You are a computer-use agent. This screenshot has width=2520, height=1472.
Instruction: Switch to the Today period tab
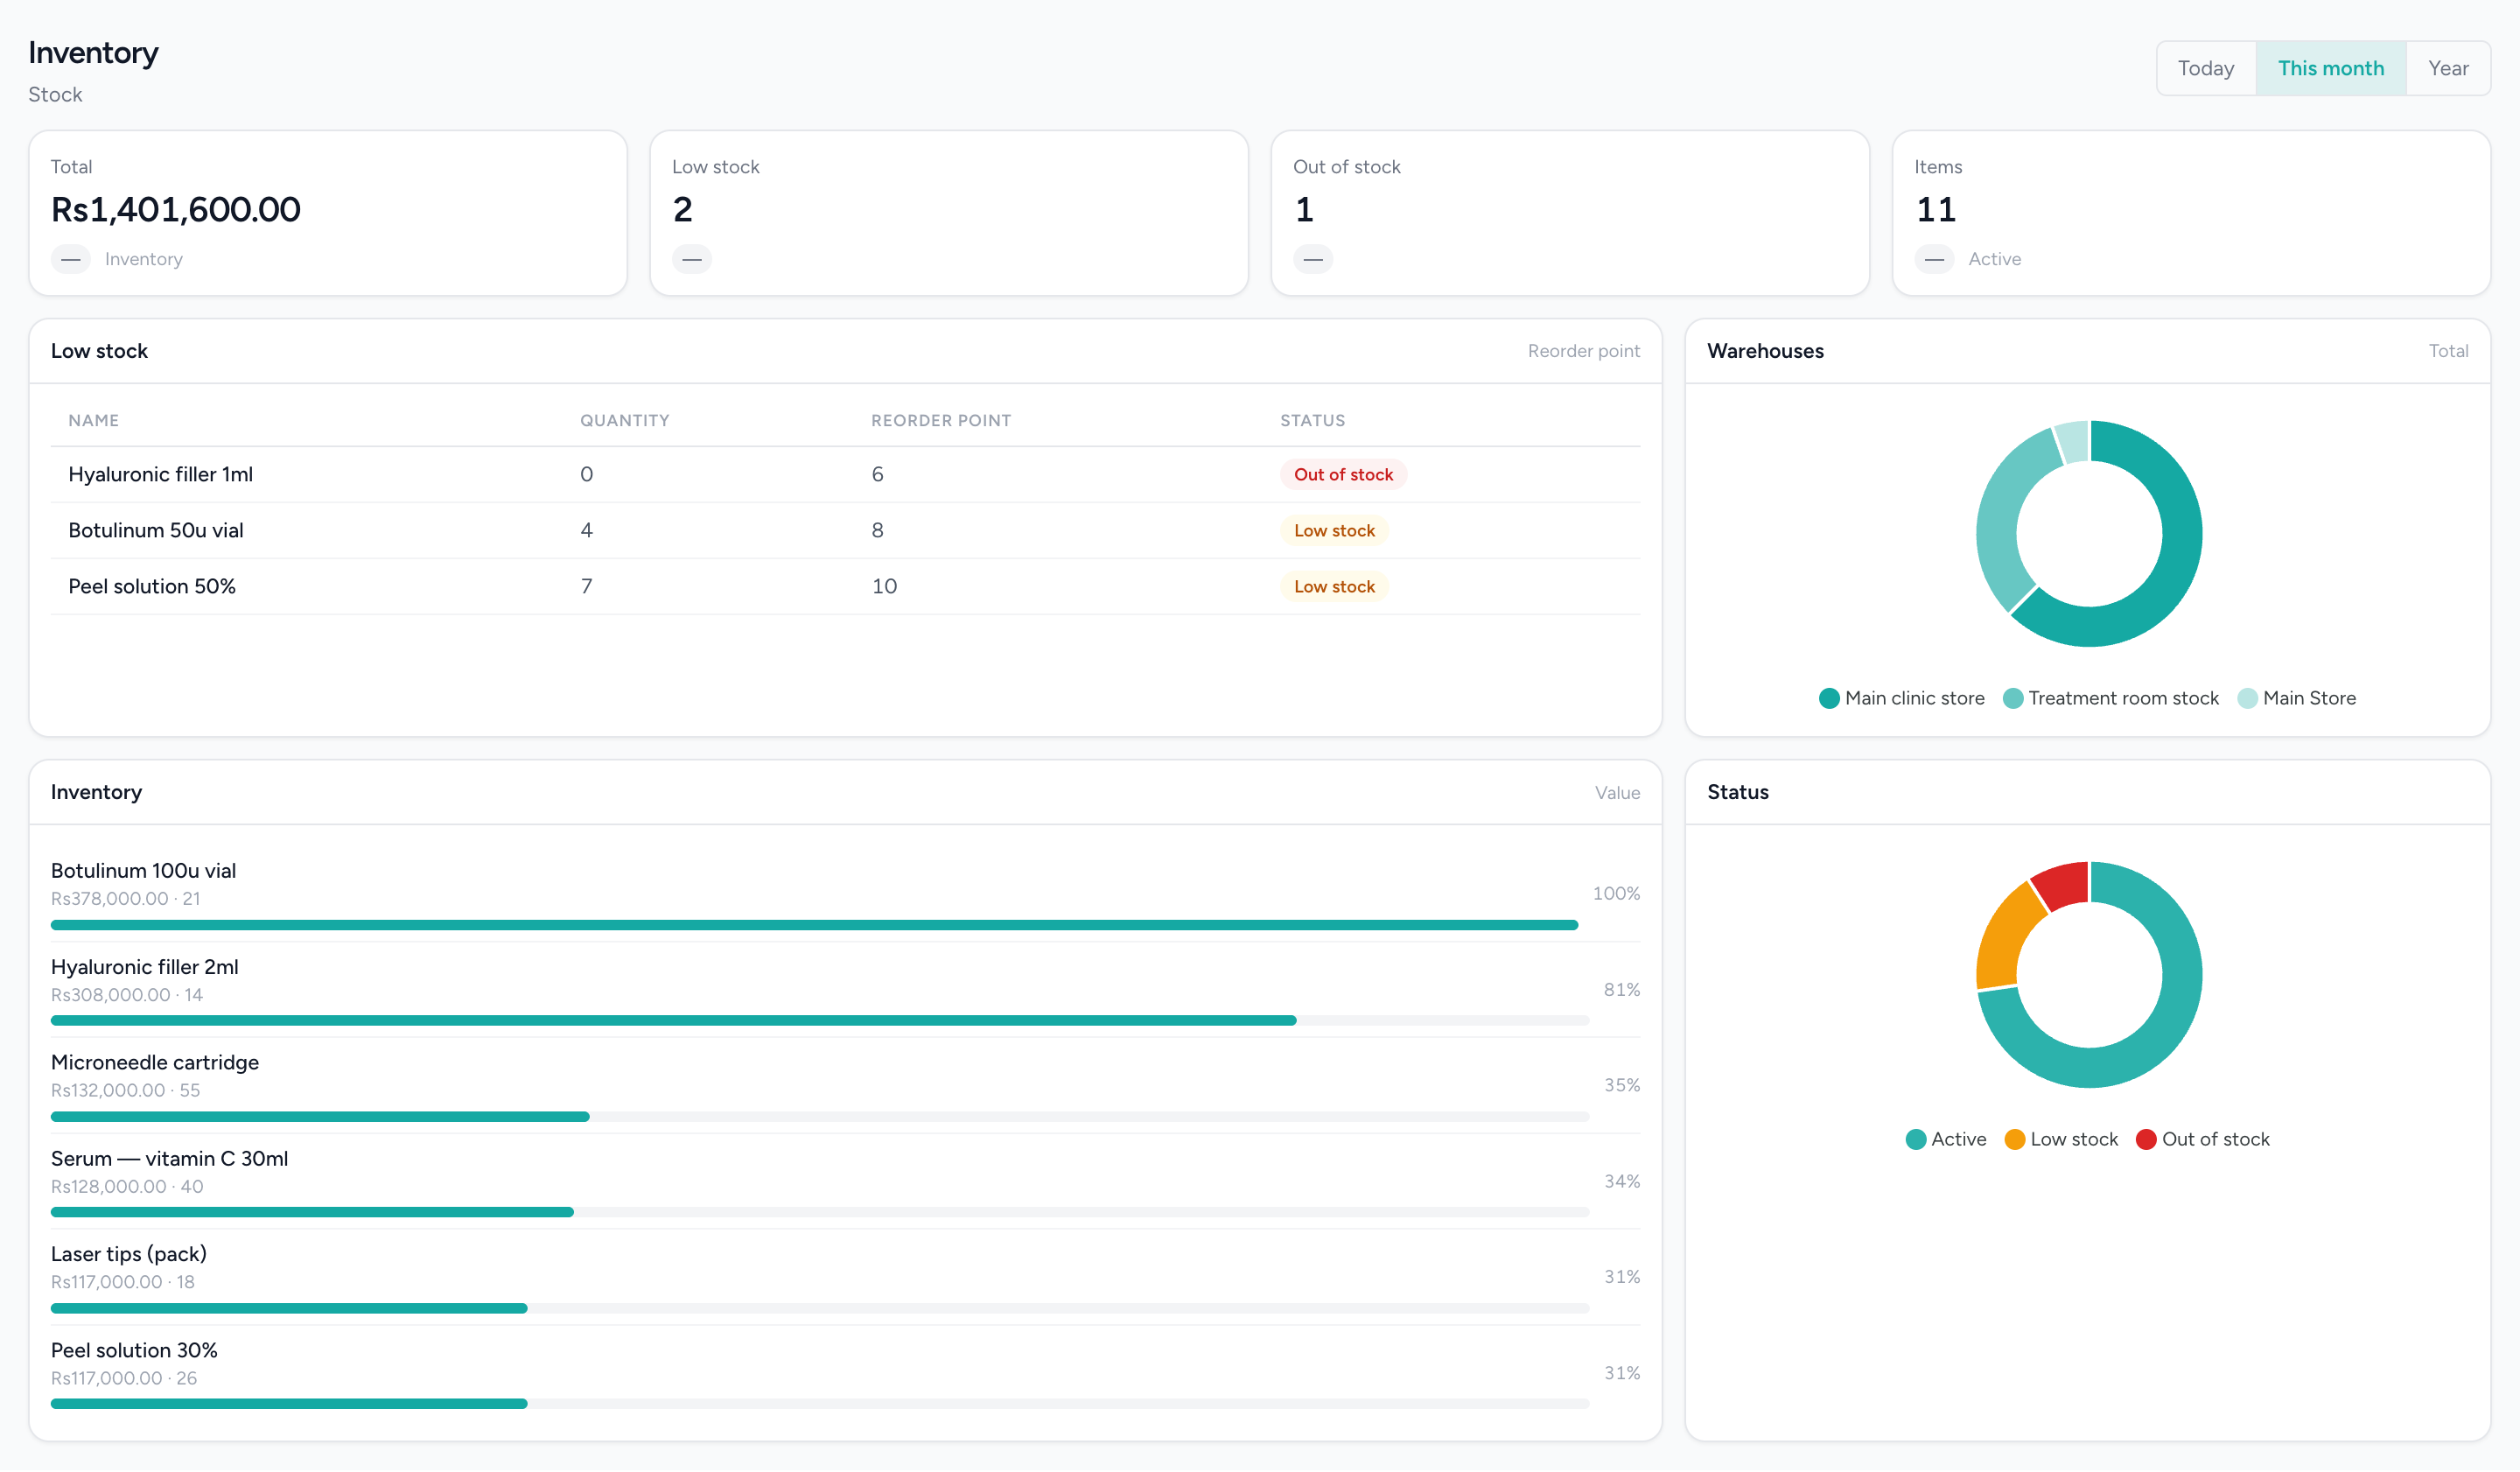coord(2206,68)
